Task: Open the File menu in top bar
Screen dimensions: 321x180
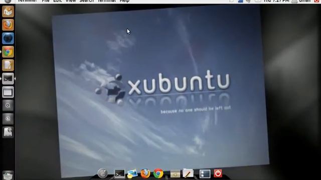Action: [46, 1]
